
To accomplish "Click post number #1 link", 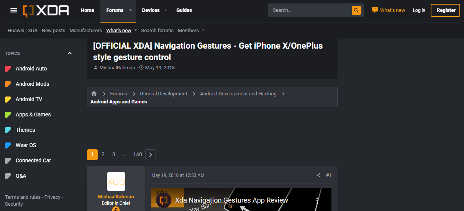I will pos(329,175).
